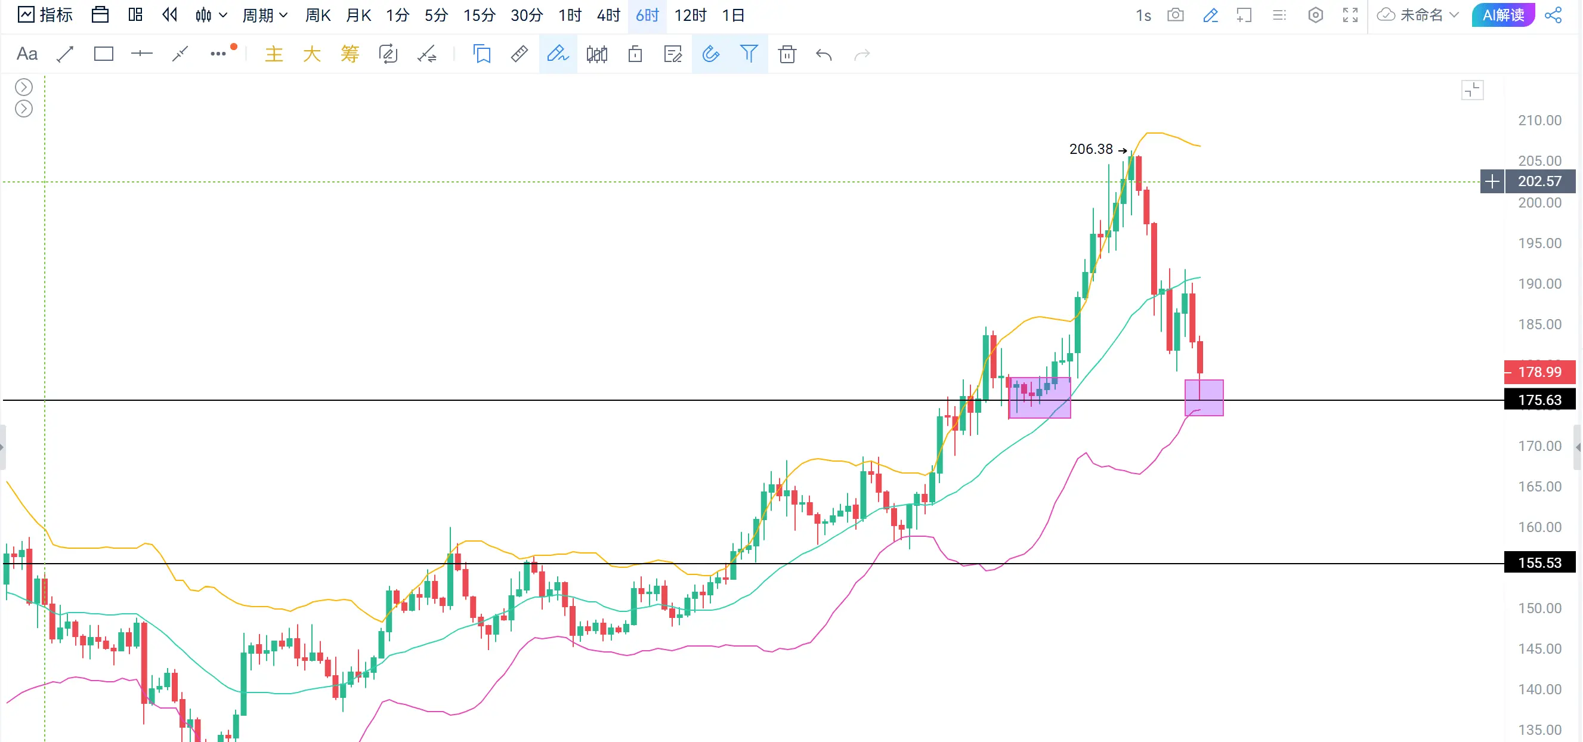This screenshot has height=742, width=1583.
Task: Select the 1时 timeframe
Action: 570,15
